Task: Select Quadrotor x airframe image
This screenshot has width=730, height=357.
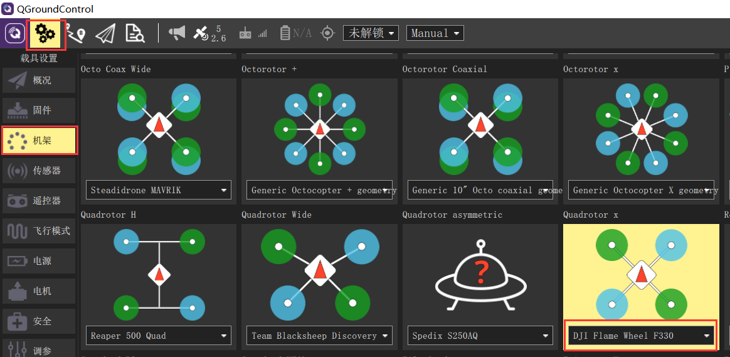Action: coord(641,275)
